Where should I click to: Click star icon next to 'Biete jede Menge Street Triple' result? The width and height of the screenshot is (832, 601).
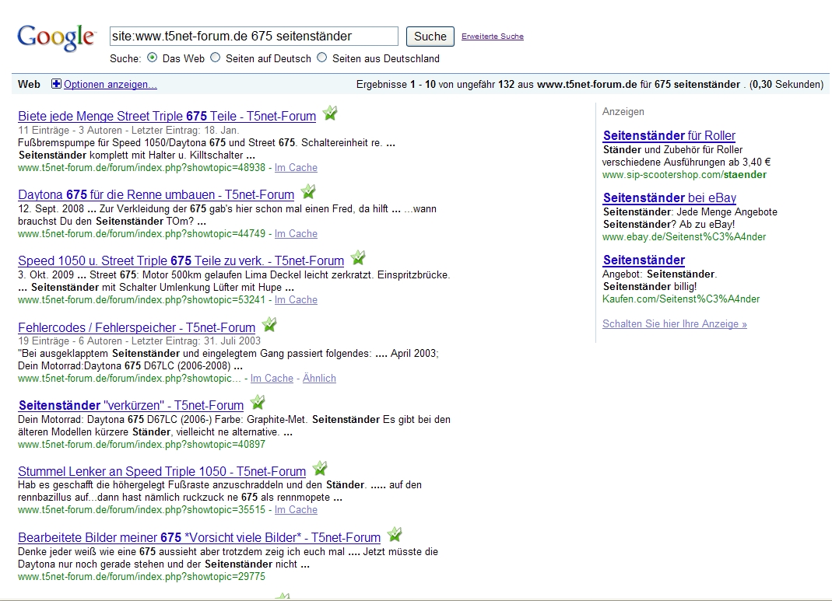click(x=330, y=113)
